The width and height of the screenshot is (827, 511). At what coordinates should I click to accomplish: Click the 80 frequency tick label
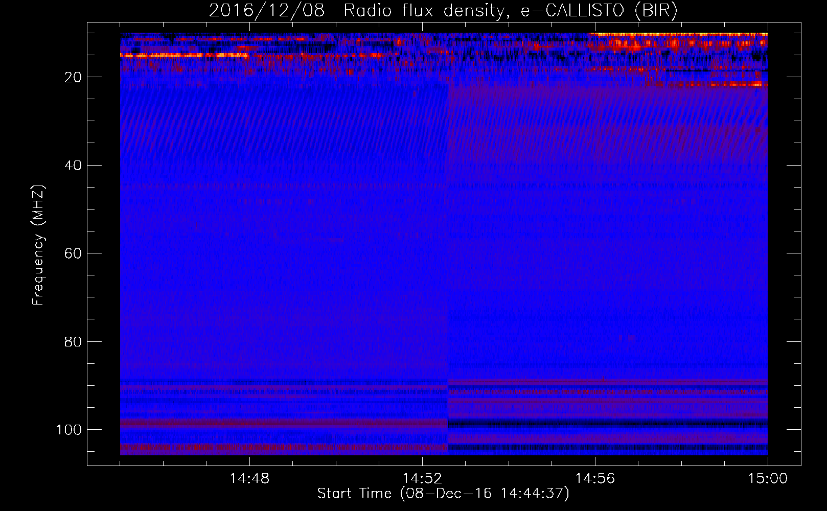[73, 341]
